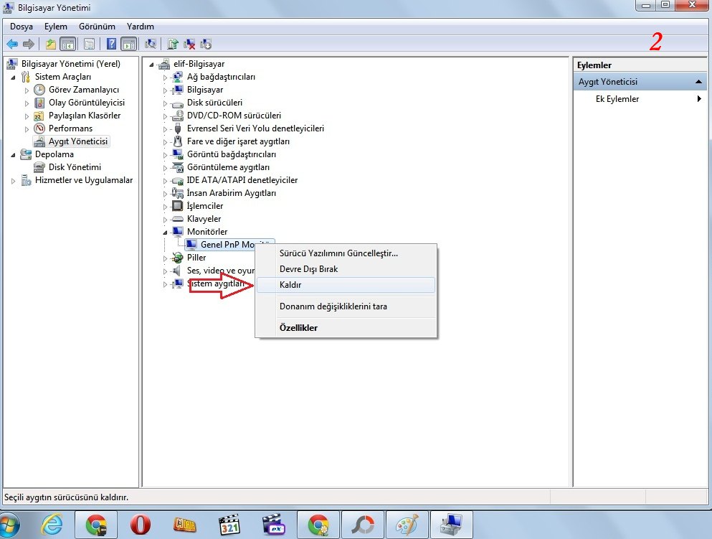Image resolution: width=712 pixels, height=539 pixels.
Task: Collapse the Sistem Araçları node
Action: tap(13, 78)
